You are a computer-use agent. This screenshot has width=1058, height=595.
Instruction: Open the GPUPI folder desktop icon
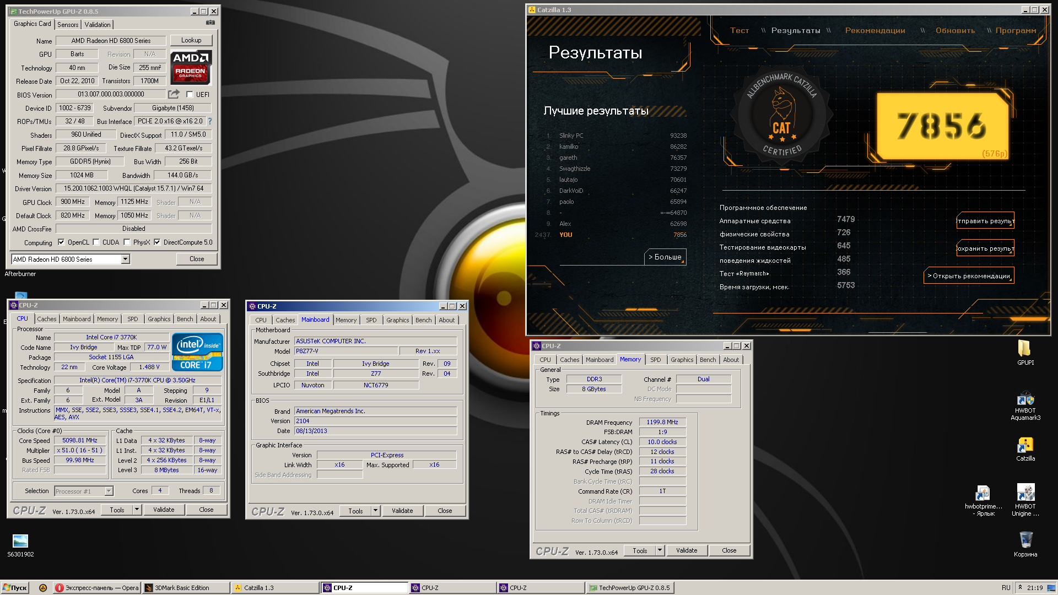[1025, 352]
